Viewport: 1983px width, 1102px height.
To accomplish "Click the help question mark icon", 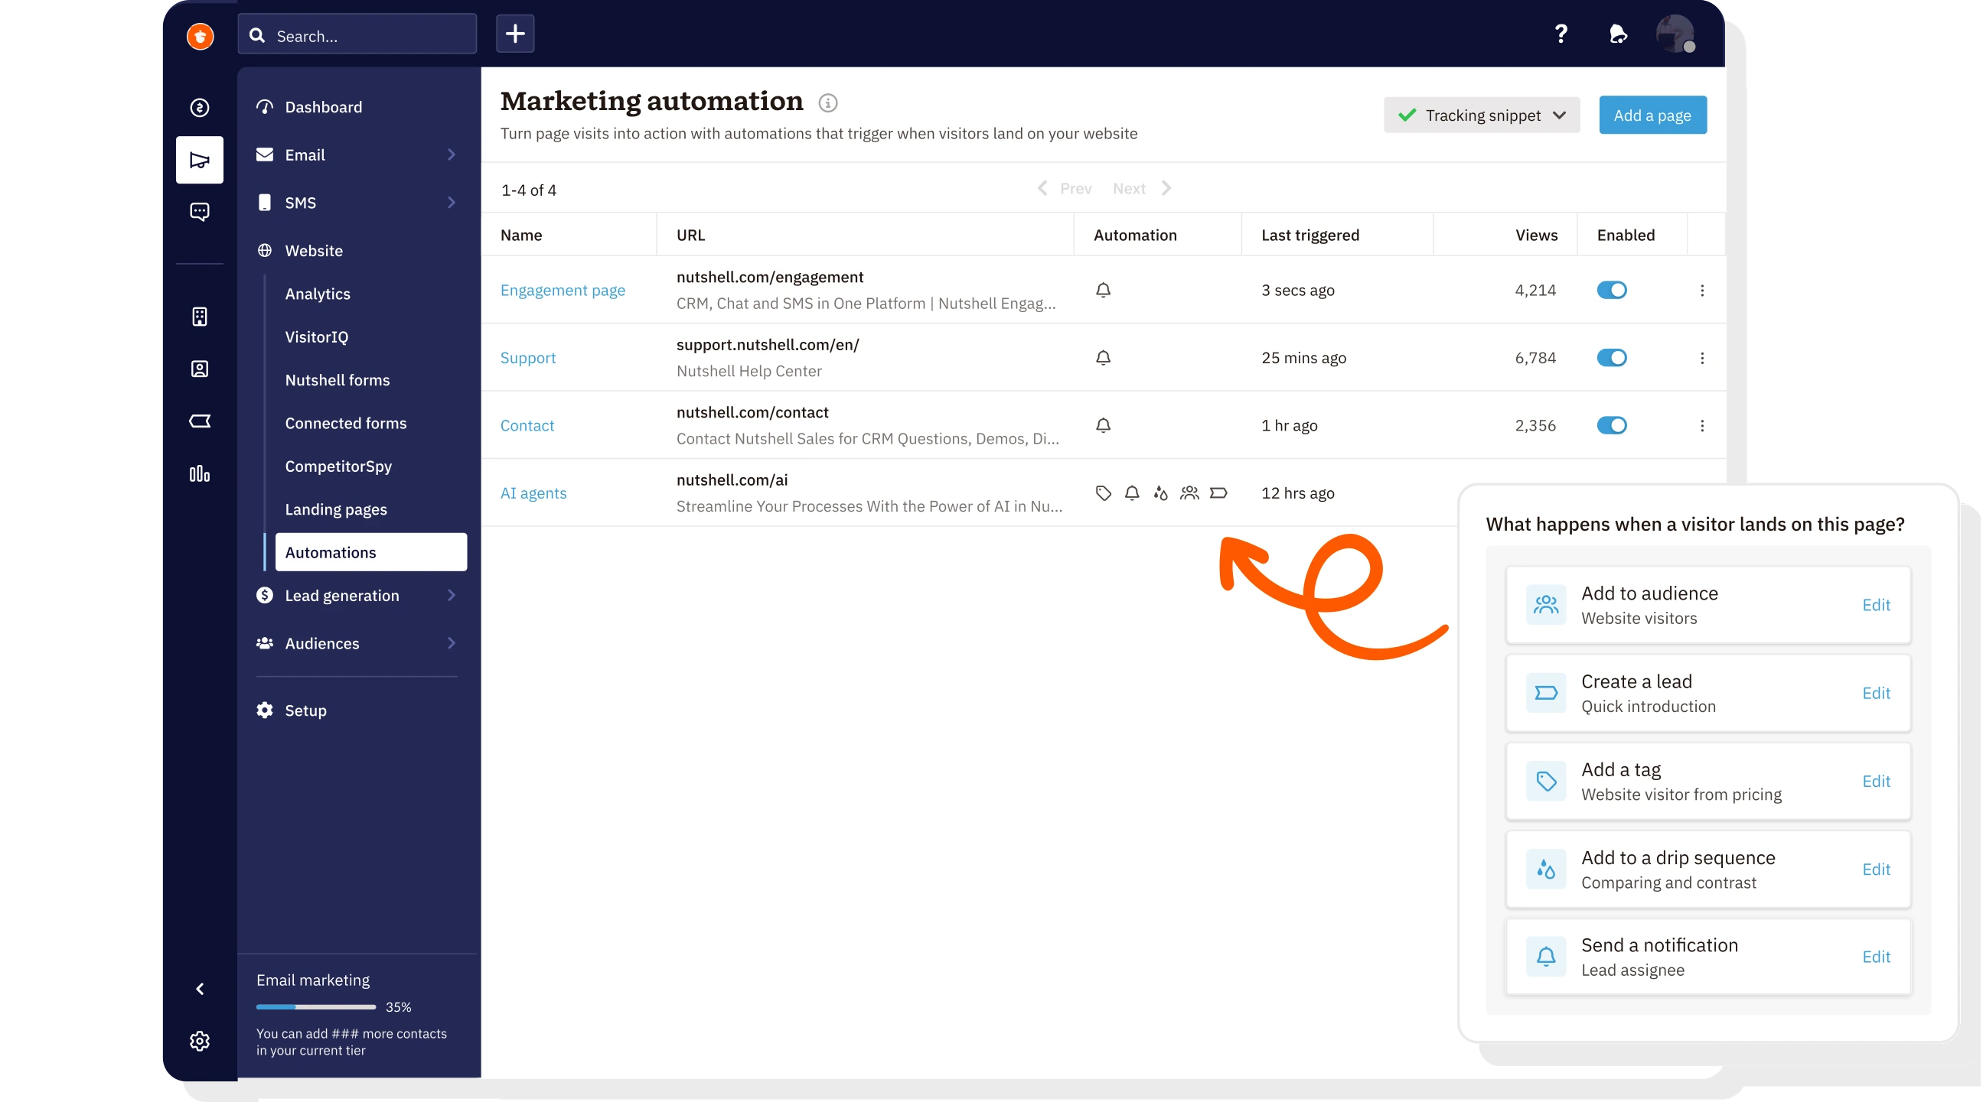I will pyautogui.click(x=1561, y=34).
